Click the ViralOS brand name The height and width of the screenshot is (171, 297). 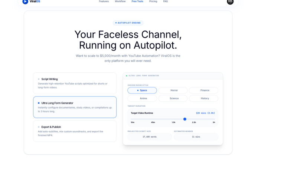coord(35,1)
